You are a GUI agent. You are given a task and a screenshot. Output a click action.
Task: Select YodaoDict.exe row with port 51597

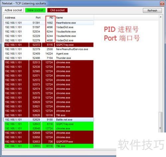tap(49, 27)
